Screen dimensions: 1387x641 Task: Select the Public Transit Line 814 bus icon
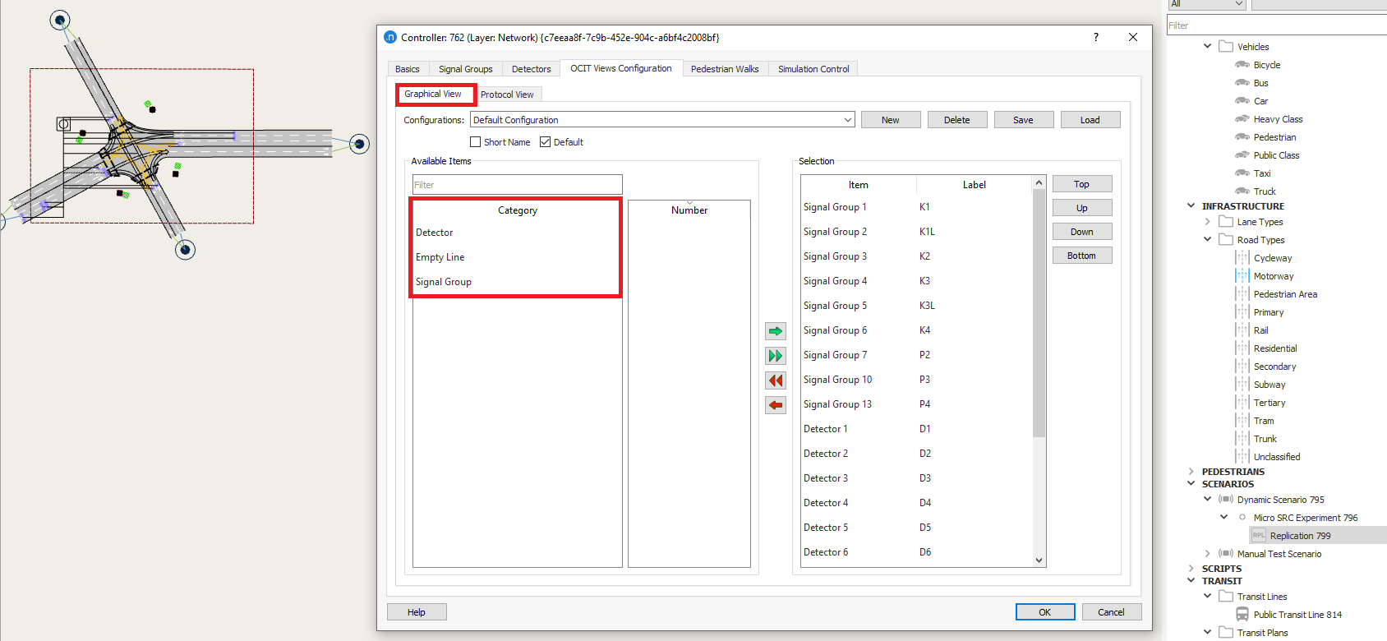click(x=1242, y=615)
